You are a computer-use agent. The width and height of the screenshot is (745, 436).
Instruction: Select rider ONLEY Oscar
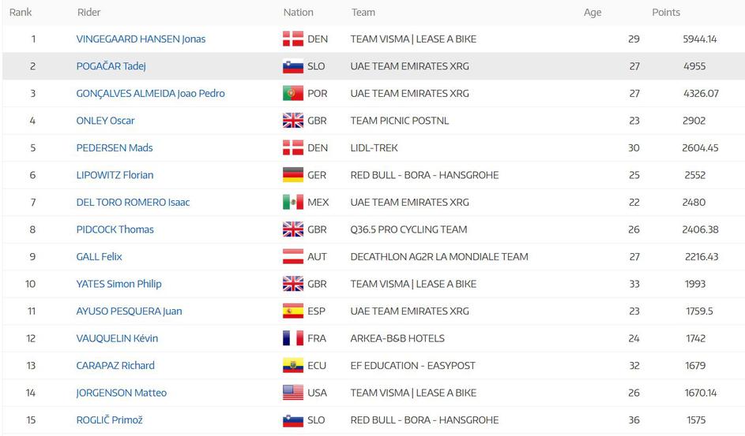[x=105, y=121]
